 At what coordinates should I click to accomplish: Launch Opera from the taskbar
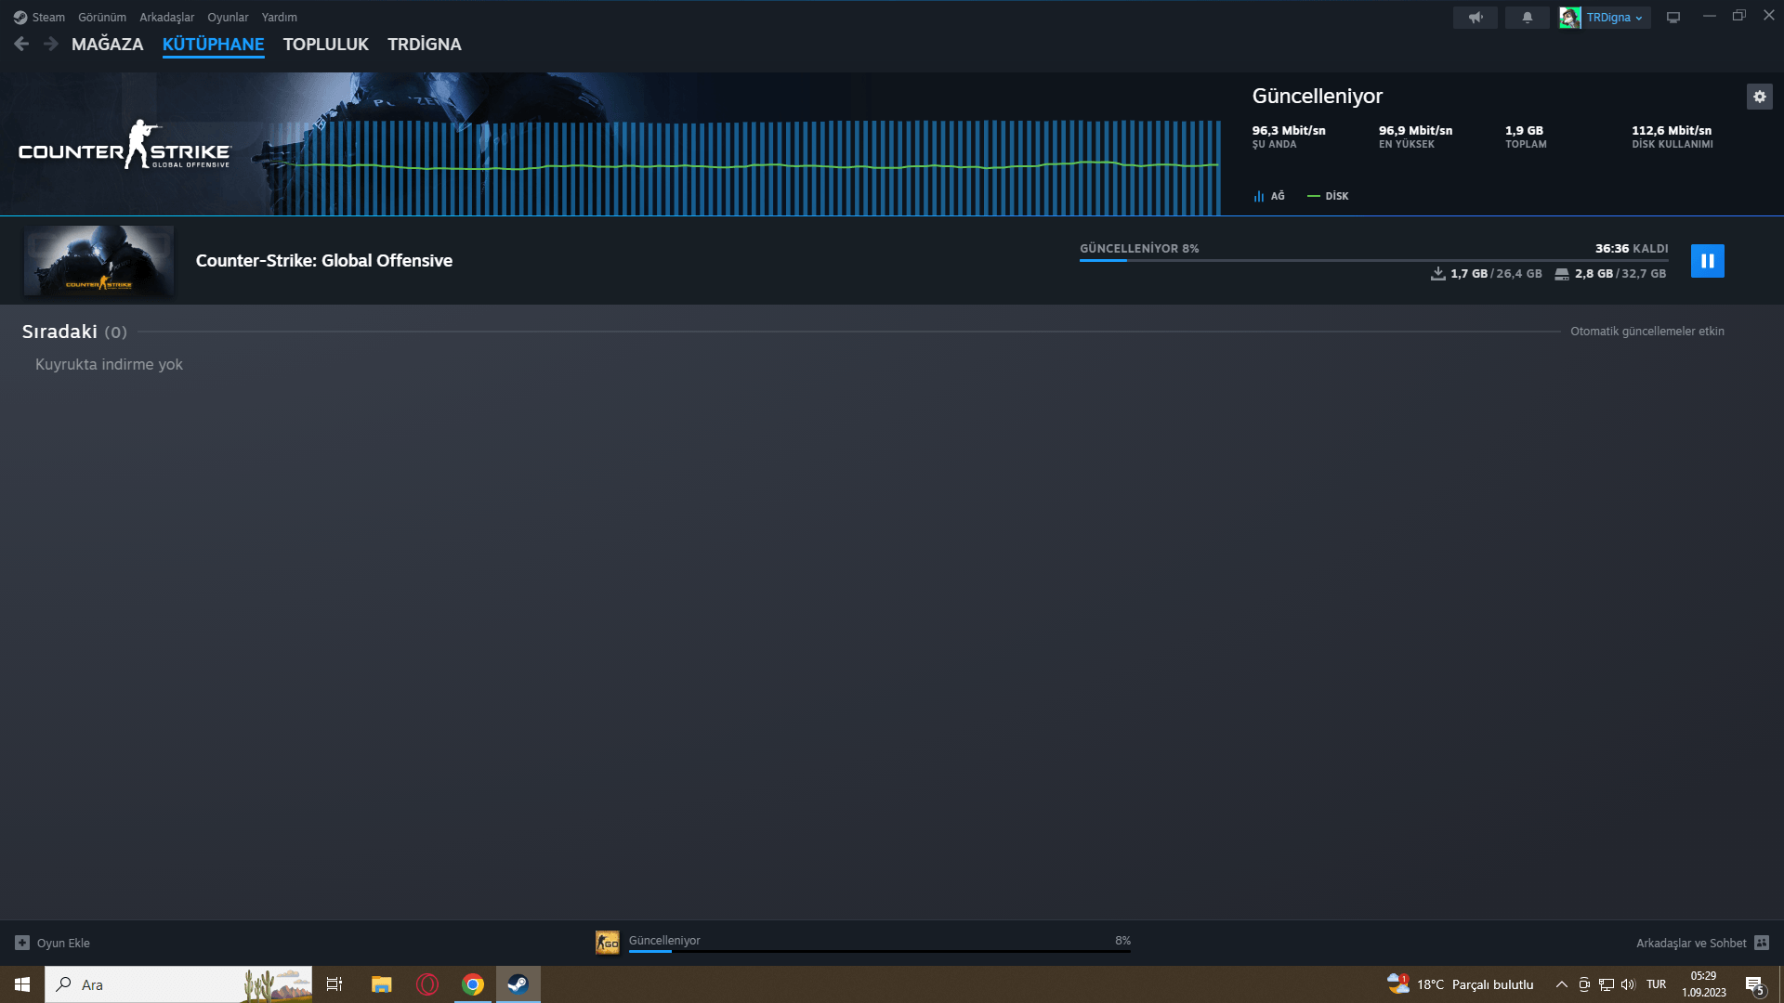point(427,984)
